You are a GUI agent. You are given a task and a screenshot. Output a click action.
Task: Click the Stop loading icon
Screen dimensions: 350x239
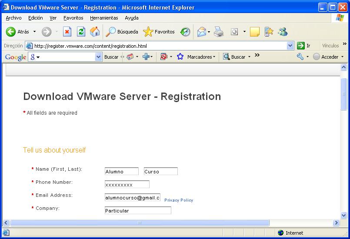coord(67,32)
